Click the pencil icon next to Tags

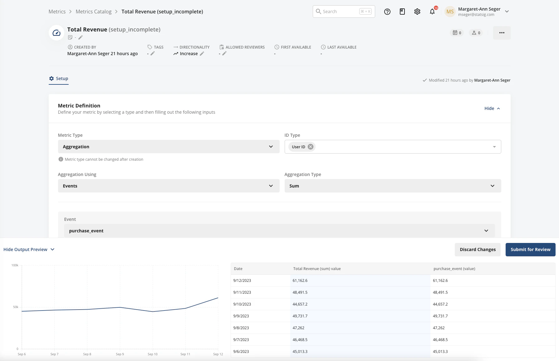[153, 53]
